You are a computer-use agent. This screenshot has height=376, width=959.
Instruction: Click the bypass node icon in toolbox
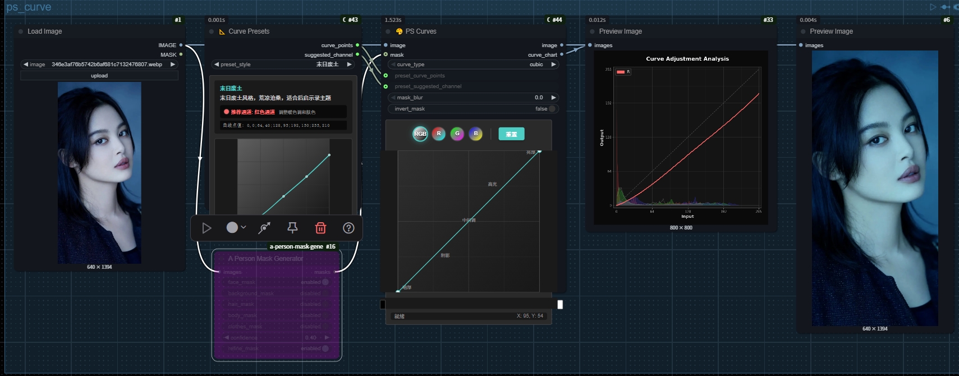pyautogui.click(x=264, y=228)
